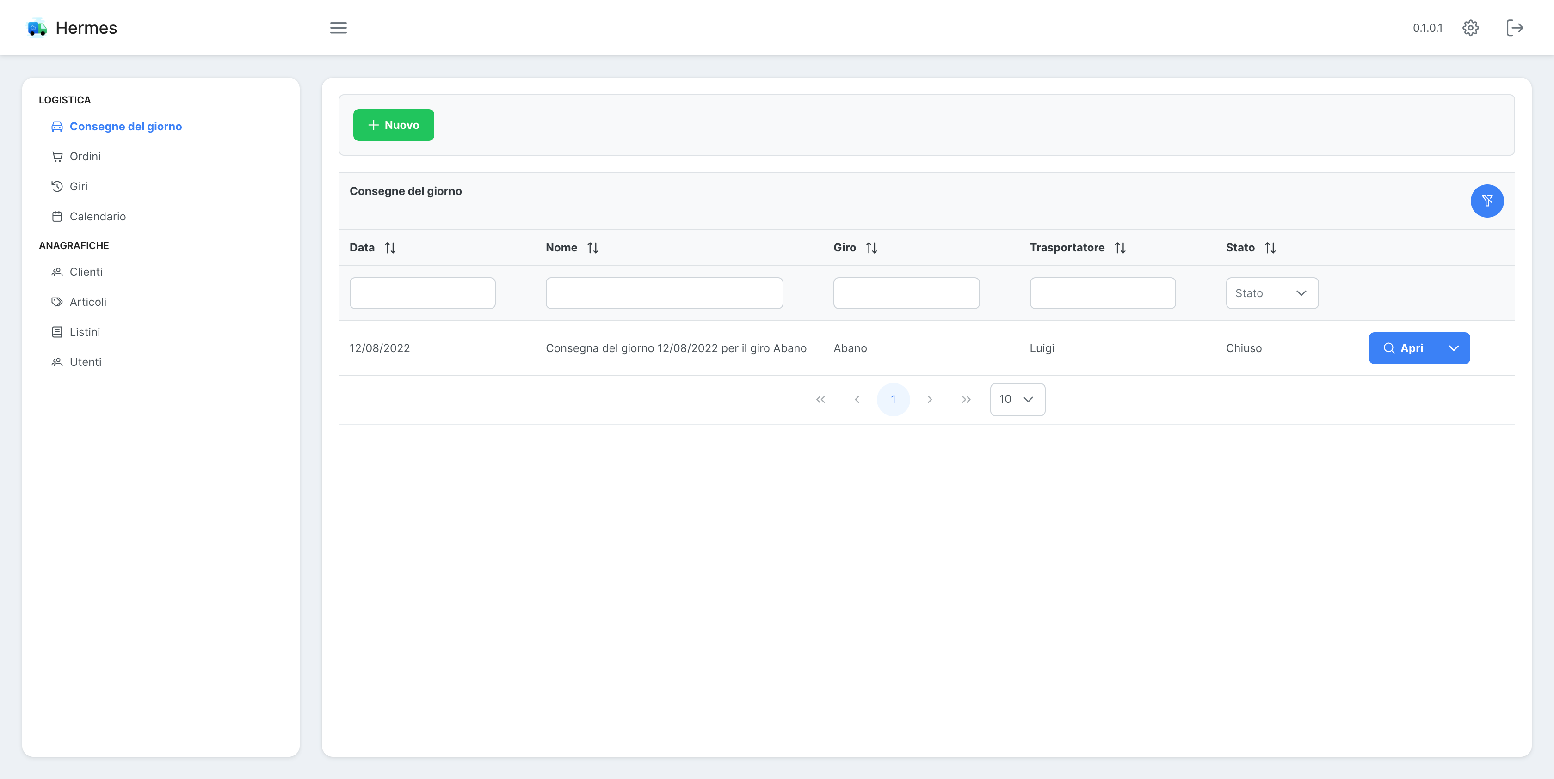This screenshot has width=1554, height=779.
Task: Go to Calendario in the sidebar
Action: [97, 216]
